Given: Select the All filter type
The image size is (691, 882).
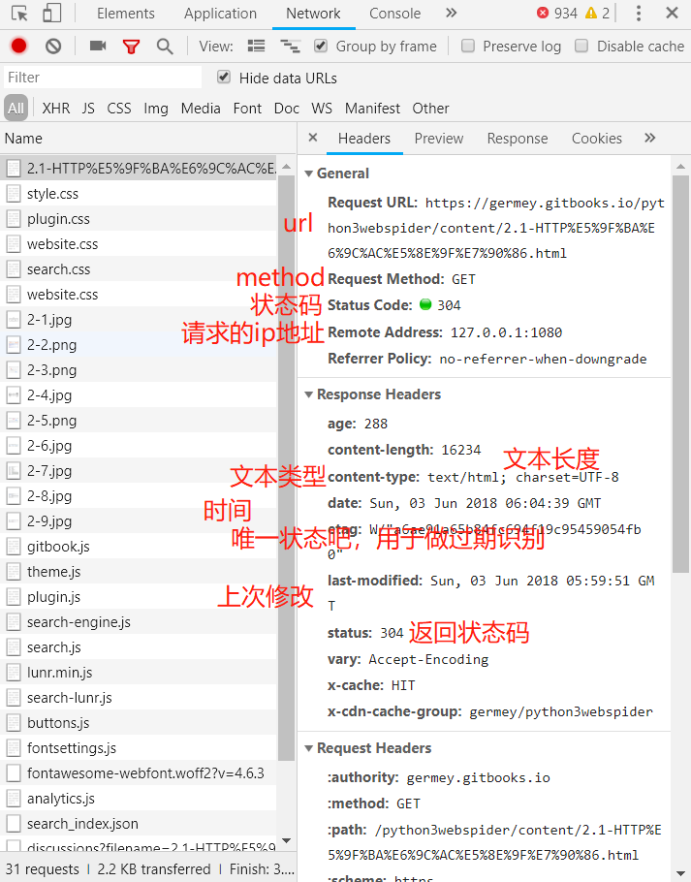Looking at the screenshot, I should pyautogui.click(x=16, y=108).
